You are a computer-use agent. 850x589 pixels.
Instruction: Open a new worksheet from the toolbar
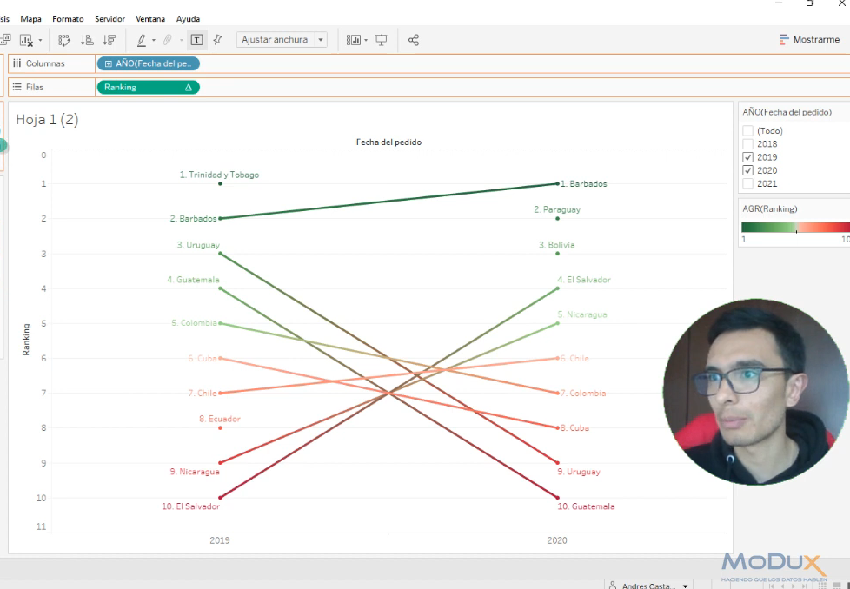click(x=7, y=39)
